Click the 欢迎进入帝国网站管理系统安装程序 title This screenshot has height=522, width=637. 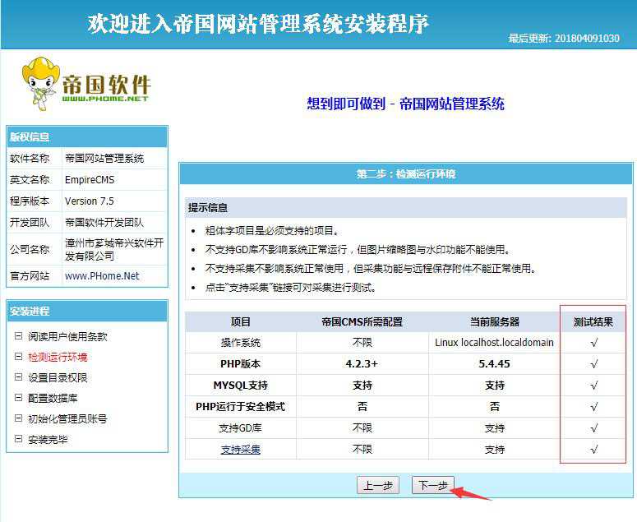pyautogui.click(x=258, y=24)
